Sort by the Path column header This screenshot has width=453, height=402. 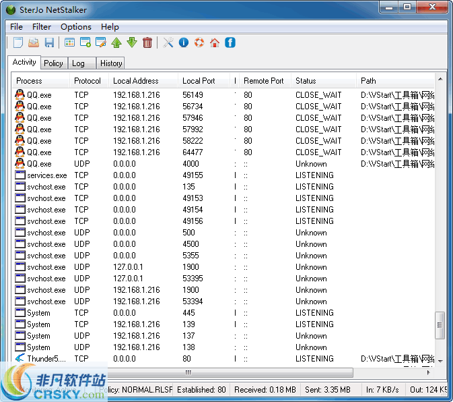[x=396, y=81]
